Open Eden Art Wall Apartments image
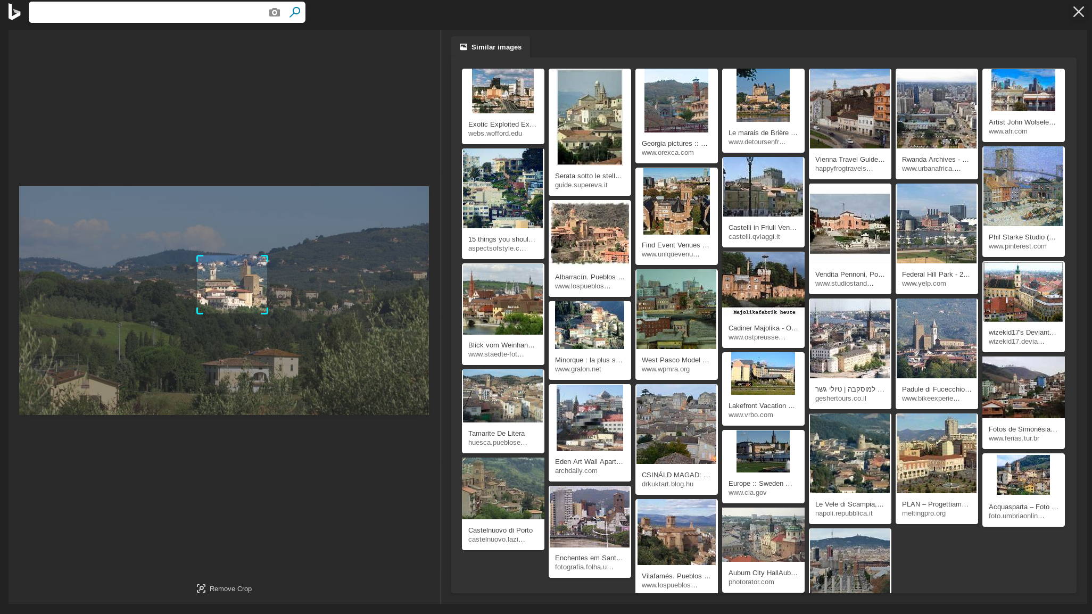Screen dimensions: 1092x614 (x=589, y=418)
